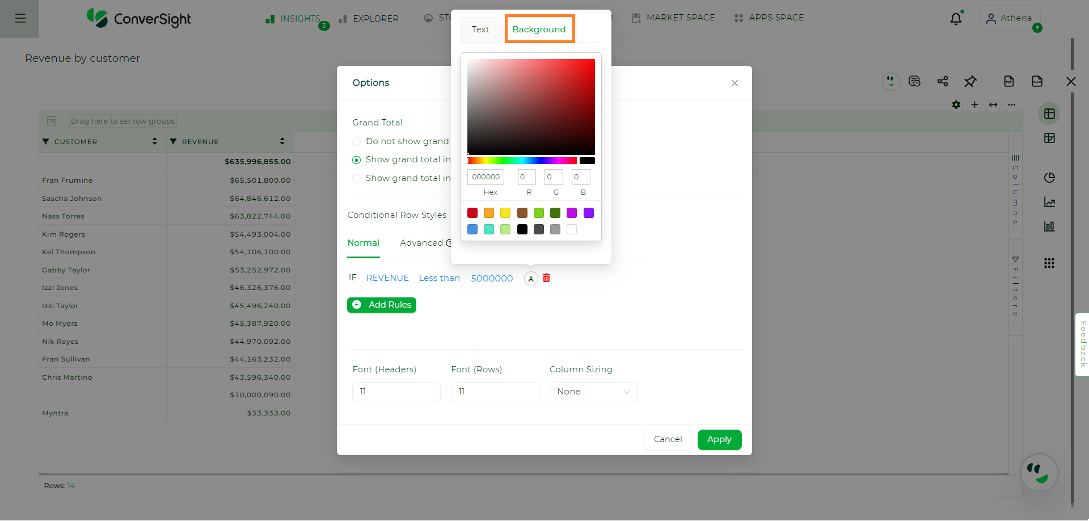Switch to the Text color tab
Viewport: 1089px width, 521px height.
tap(480, 30)
